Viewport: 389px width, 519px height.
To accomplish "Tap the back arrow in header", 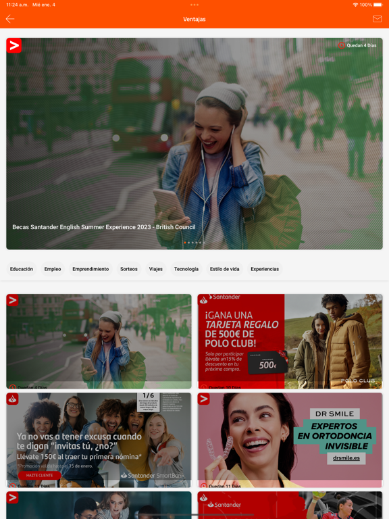I will 10,19.
